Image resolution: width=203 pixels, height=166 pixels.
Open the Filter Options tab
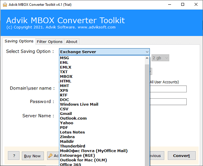50,42
